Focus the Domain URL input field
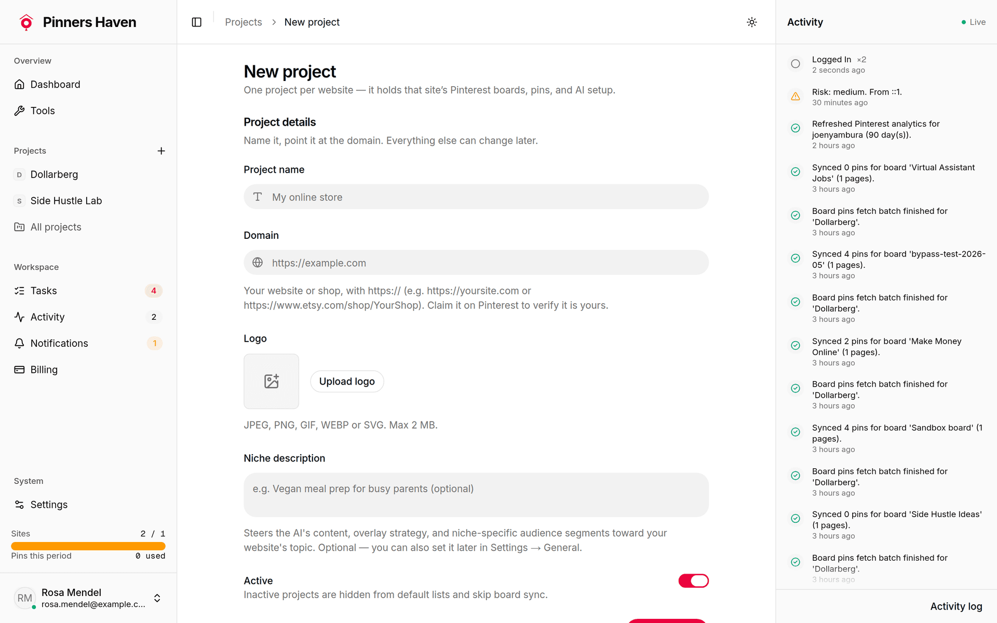The height and width of the screenshot is (623, 997). [x=476, y=263]
